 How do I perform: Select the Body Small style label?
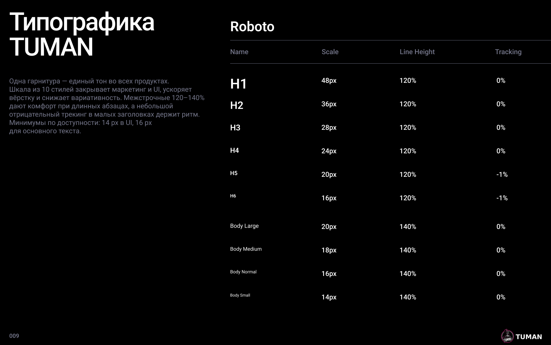pos(240,295)
